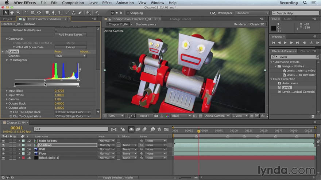This screenshot has width=321, height=180.
Task: Open the Channel RGB dropdown
Action: pos(71,56)
